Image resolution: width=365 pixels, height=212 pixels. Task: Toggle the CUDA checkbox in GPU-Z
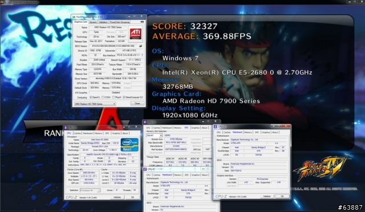click(103, 97)
